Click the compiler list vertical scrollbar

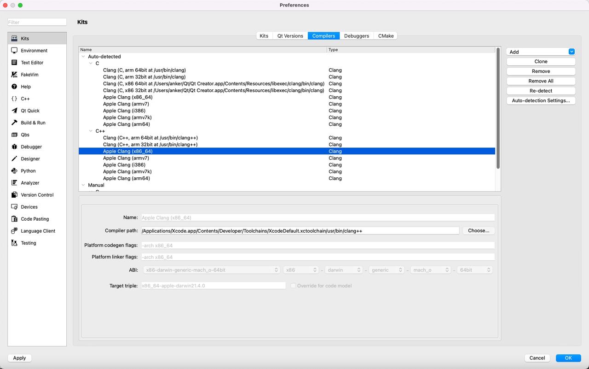click(498, 108)
